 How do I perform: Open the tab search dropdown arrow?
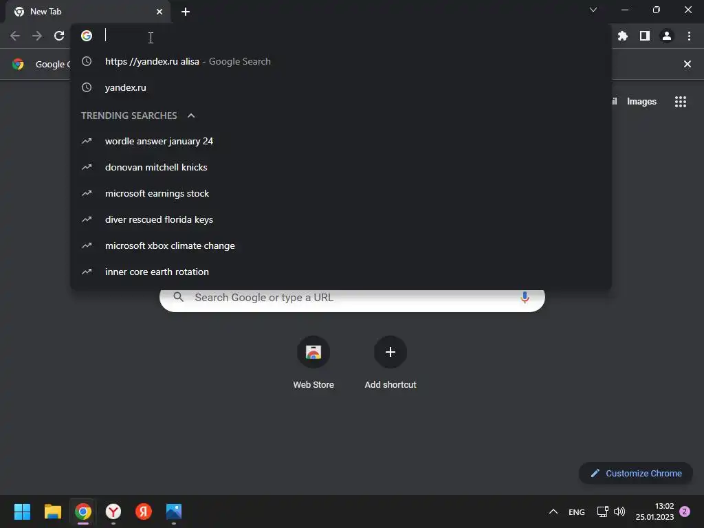coord(593,10)
